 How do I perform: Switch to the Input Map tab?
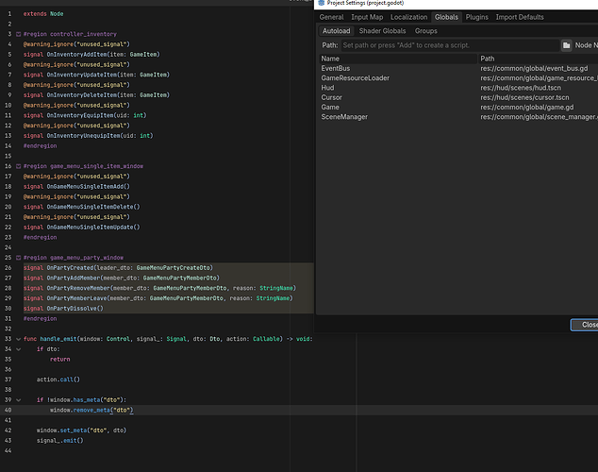click(367, 17)
